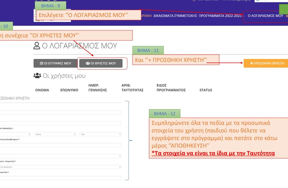Click the ΓΕΝΝΗΣΗΣ(*) form label
Image resolution: width=288 pixels, height=188 pixels.
click(7, 128)
